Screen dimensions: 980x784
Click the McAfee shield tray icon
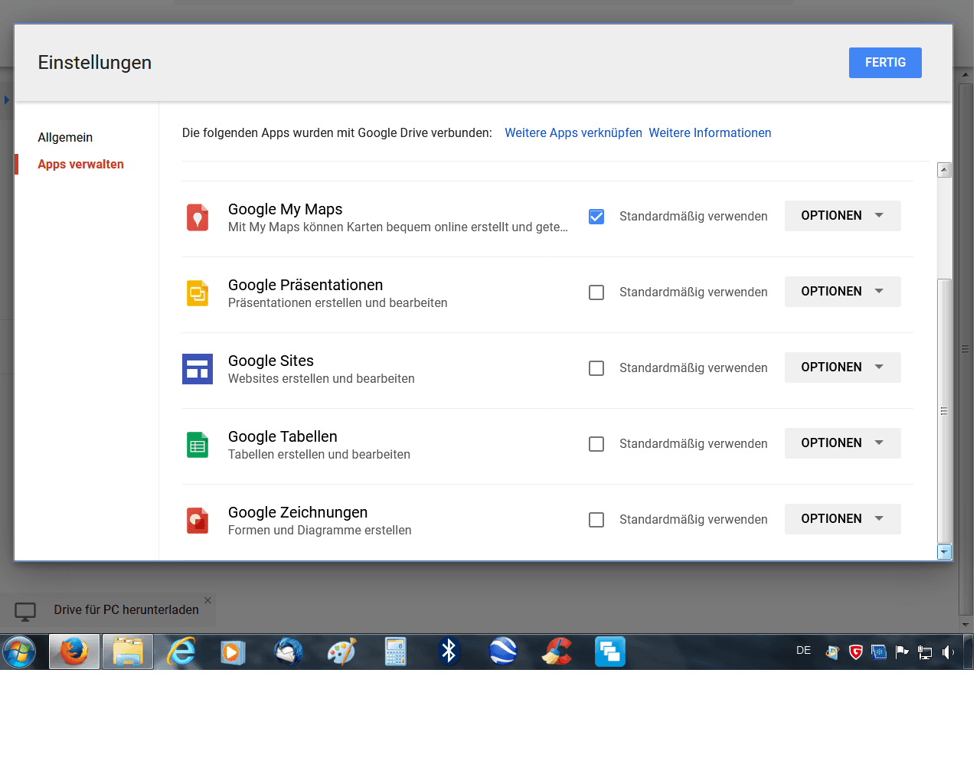856,652
